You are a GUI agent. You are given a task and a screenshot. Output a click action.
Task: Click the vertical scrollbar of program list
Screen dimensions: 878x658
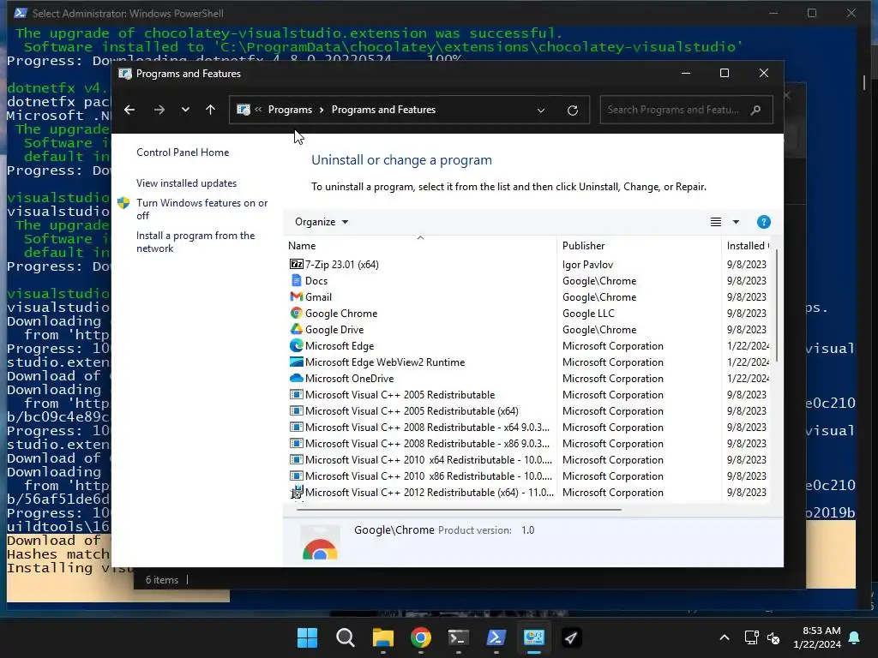point(776,305)
